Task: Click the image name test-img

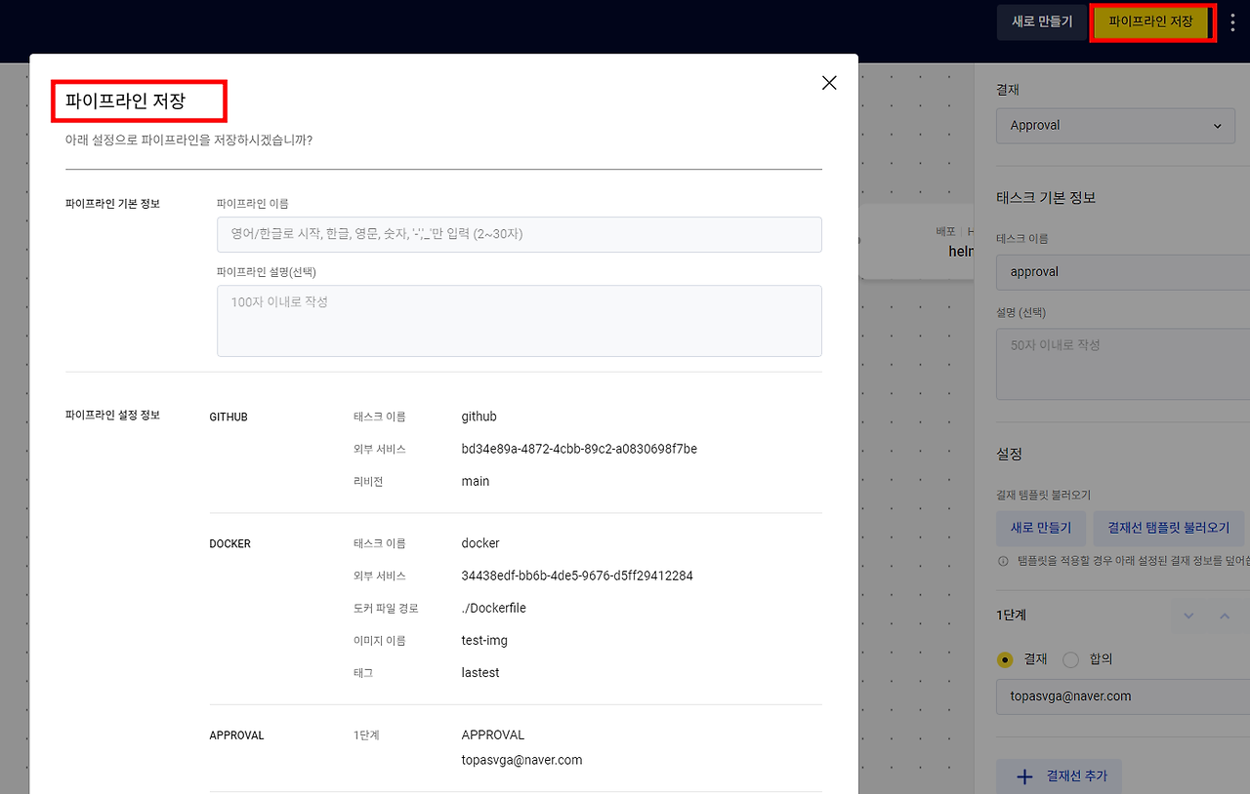Action: (x=484, y=640)
